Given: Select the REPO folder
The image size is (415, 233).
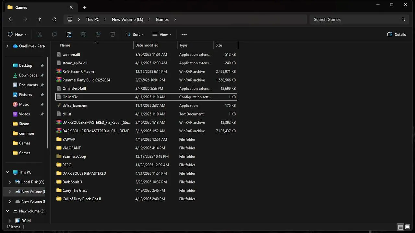Looking at the screenshot, I should 146,165.
